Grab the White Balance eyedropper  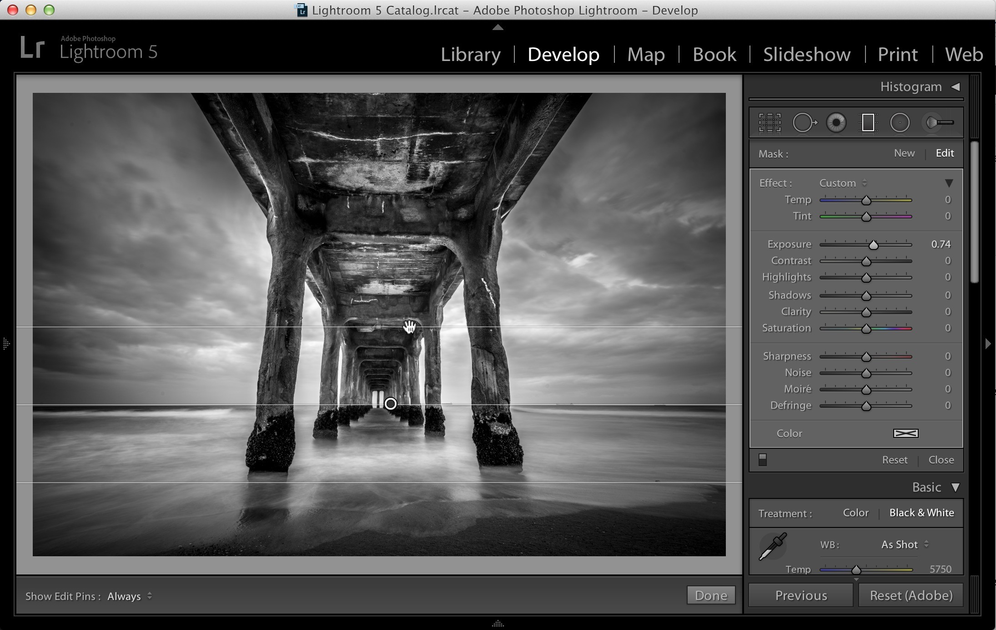[x=773, y=546]
